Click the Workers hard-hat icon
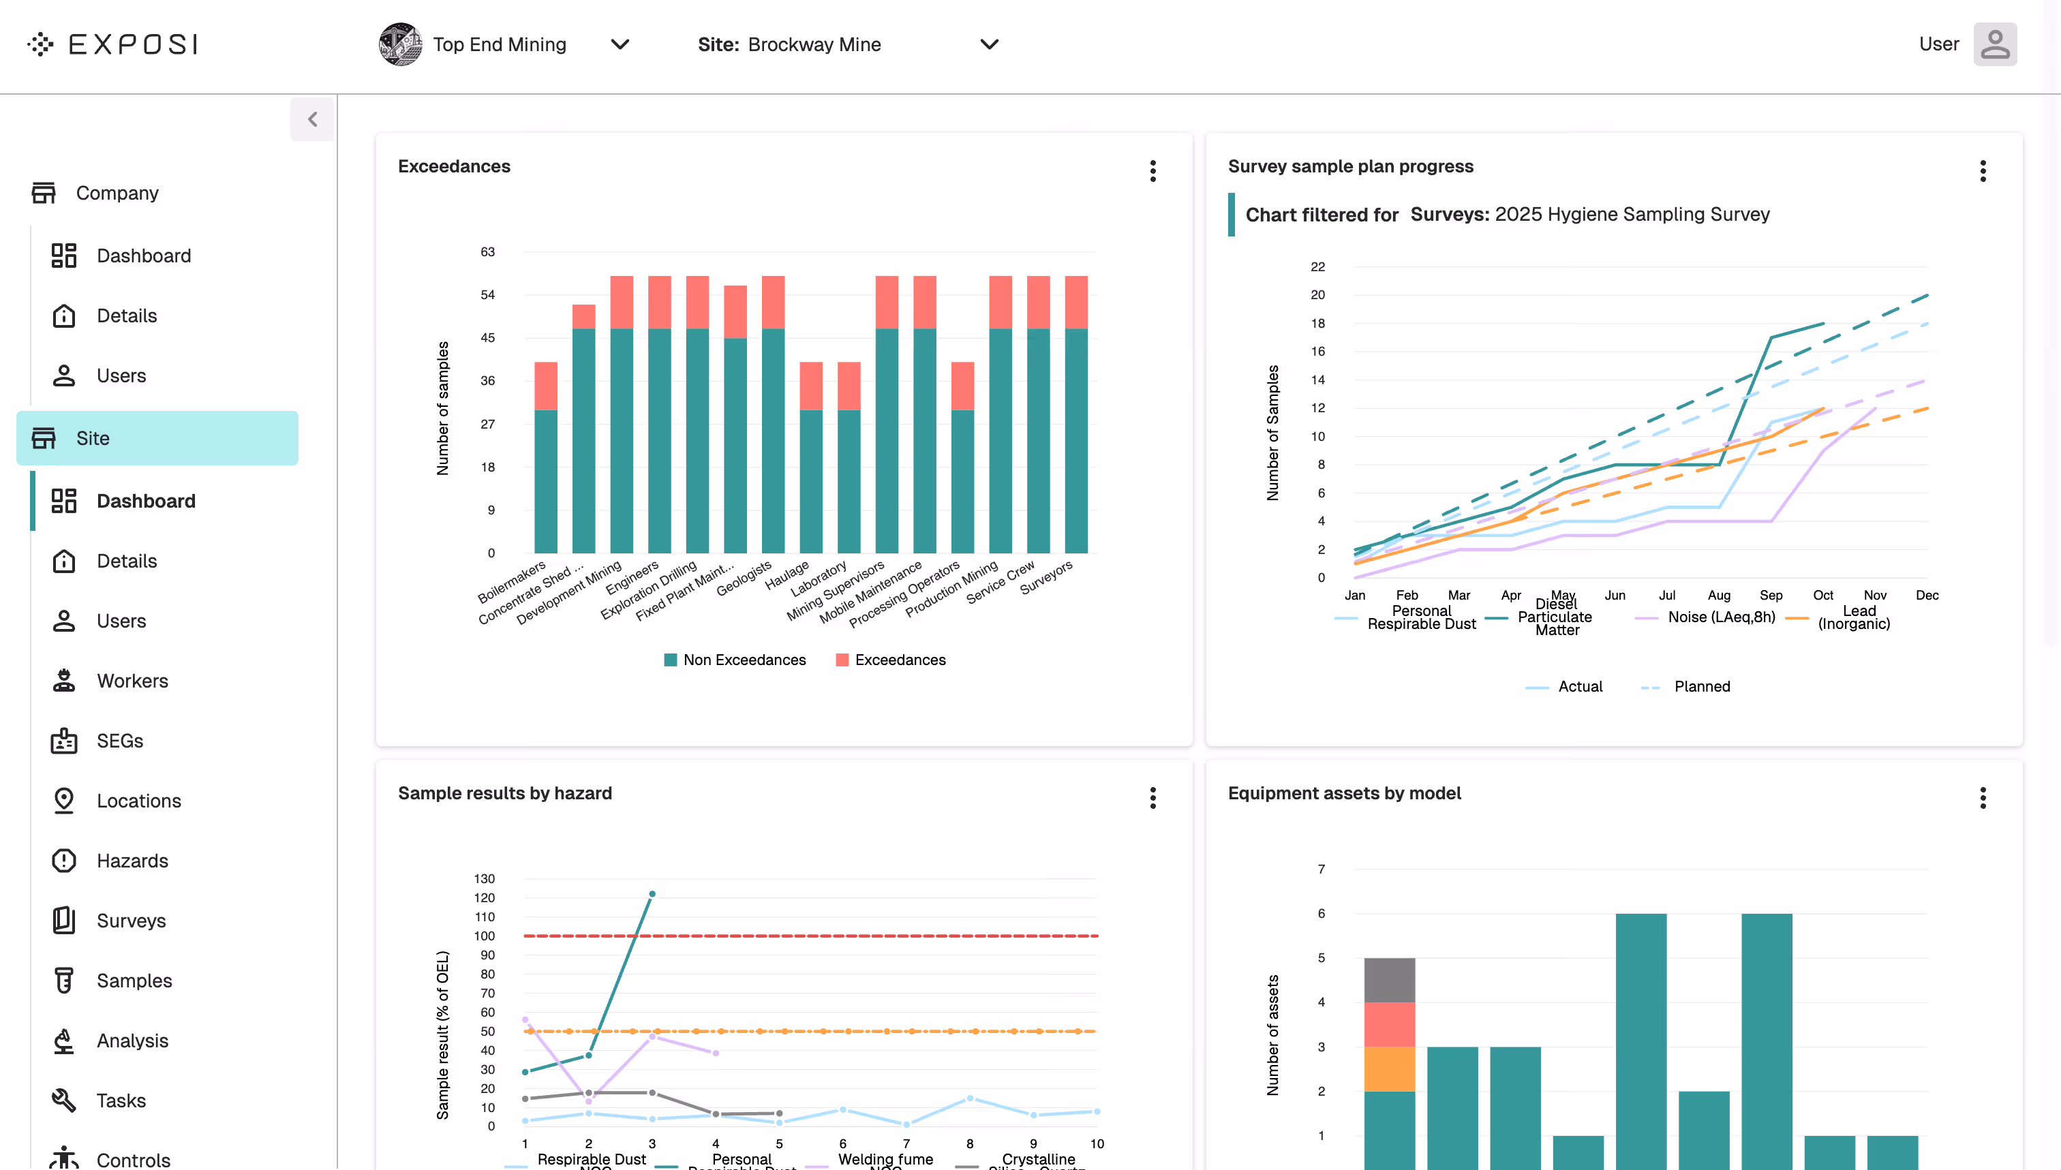Viewport: 2061px width, 1170px height. click(x=63, y=681)
